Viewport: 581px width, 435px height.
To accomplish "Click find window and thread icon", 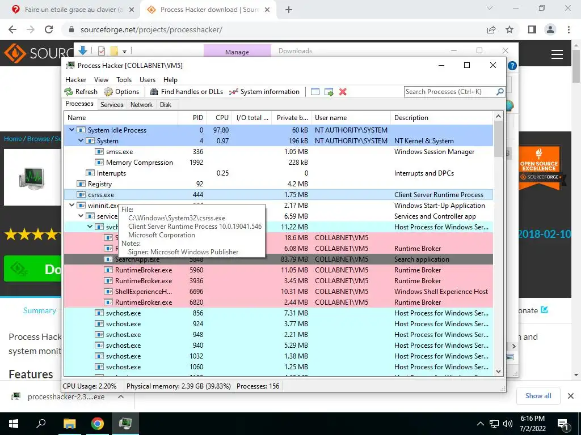I will (x=329, y=92).
